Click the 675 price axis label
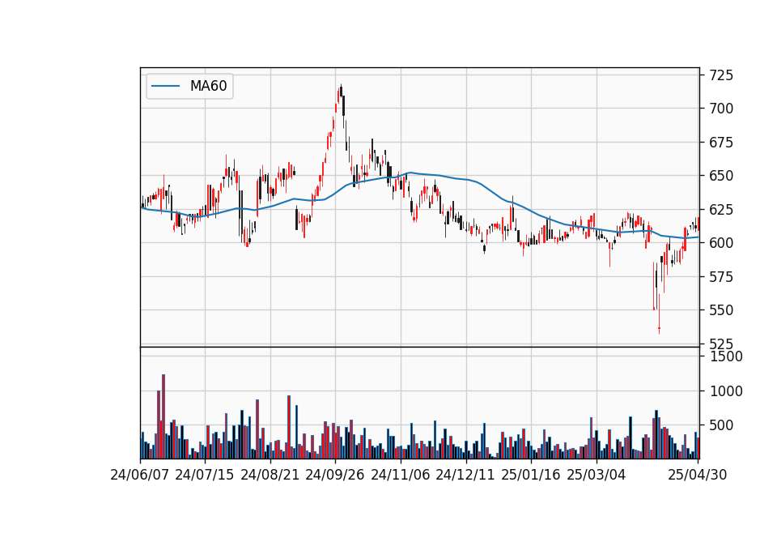The width and height of the screenshot is (777, 559). (x=721, y=143)
